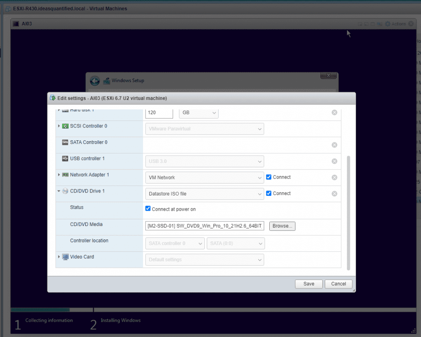421x337 pixels.
Task: Click the USB controller 1 label
Action: [x=87, y=158]
